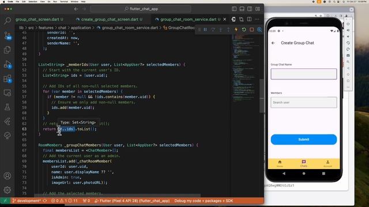Stop the debug session

(x=251, y=29)
